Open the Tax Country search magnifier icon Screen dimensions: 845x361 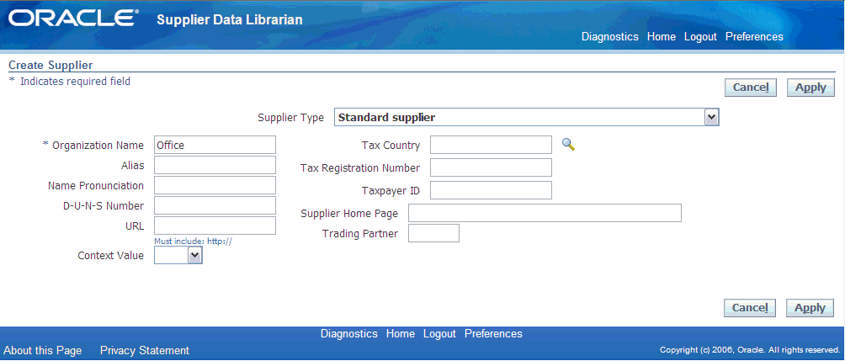pyautogui.click(x=568, y=145)
